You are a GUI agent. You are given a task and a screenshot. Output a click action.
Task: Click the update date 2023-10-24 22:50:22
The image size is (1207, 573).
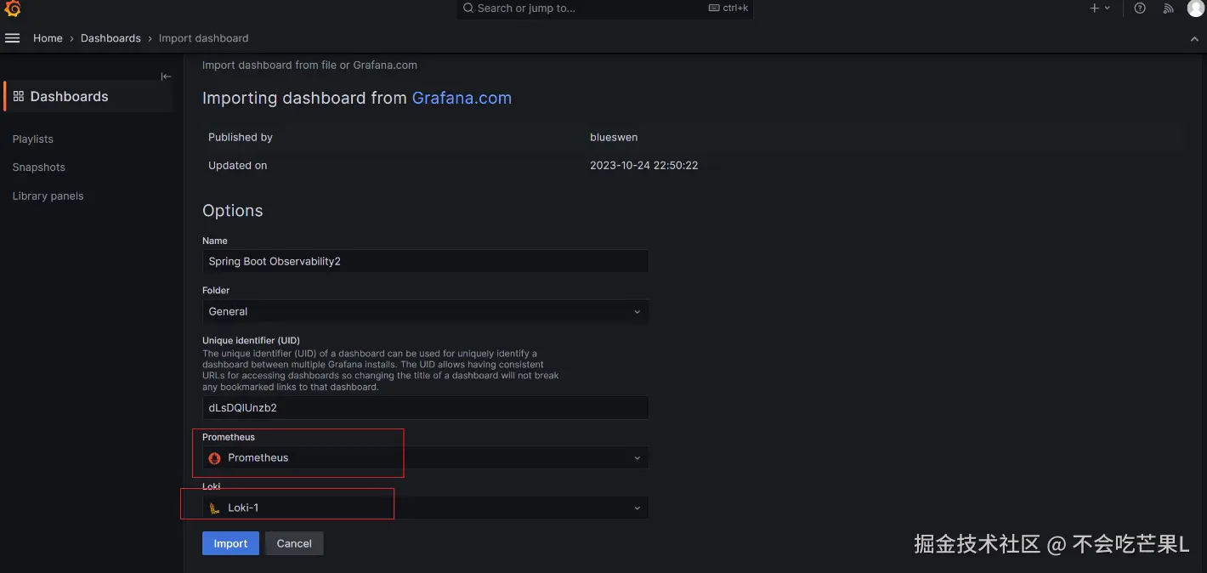click(644, 166)
